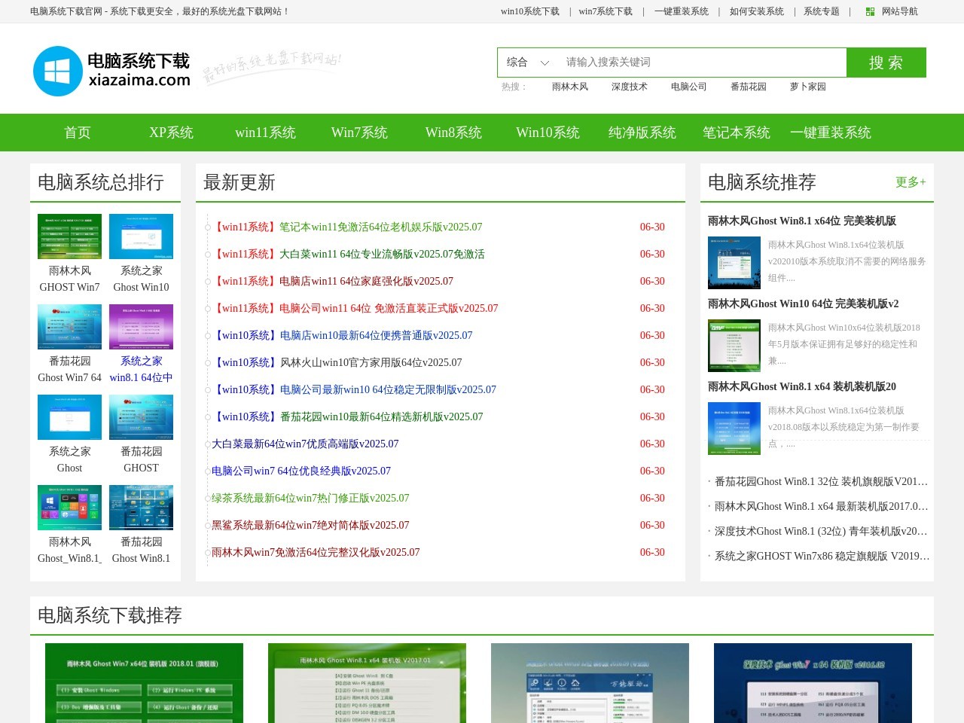The image size is (964, 723).
Task: Open 番茄花园 Ghost Win7 64 thumbnail
Action: click(69, 327)
